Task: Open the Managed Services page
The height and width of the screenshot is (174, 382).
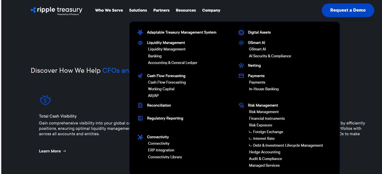Action: point(264,165)
